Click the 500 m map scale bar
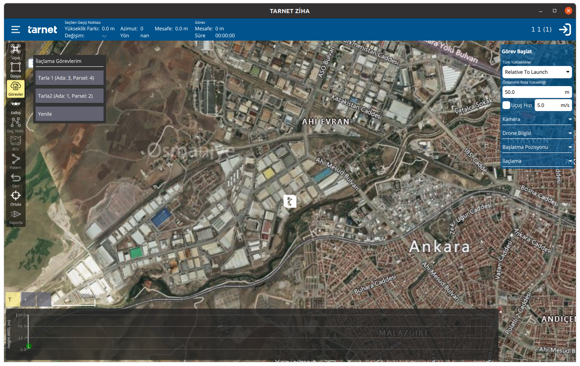 [x=74, y=302]
